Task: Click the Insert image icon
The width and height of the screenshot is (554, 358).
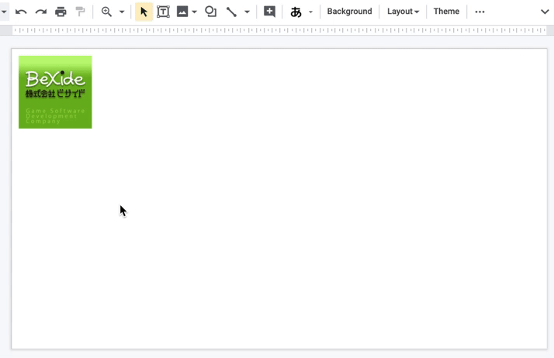Action: [x=182, y=12]
